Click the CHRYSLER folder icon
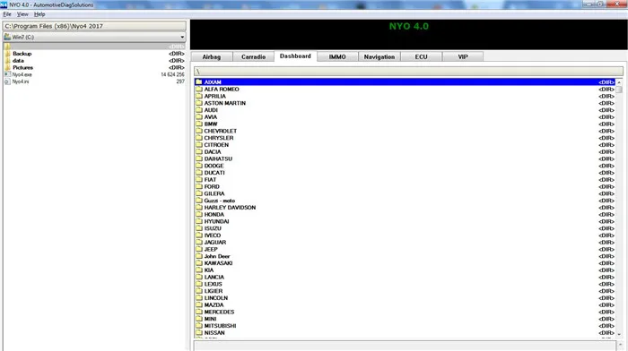Image resolution: width=628 pixels, height=351 pixels. (x=199, y=138)
